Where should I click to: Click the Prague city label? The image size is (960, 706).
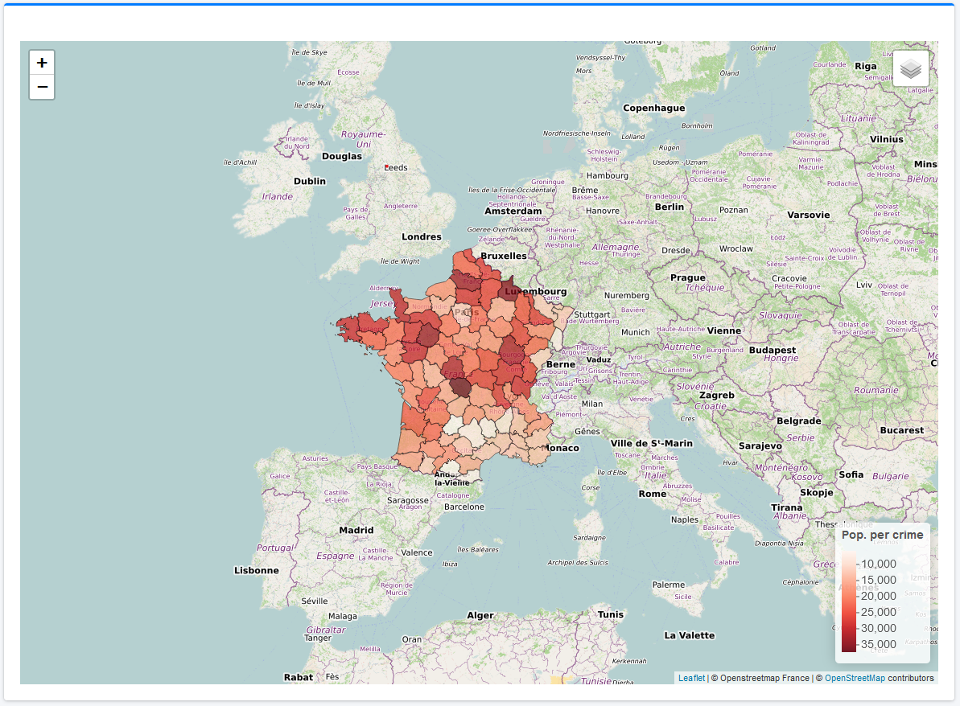pyautogui.click(x=687, y=277)
